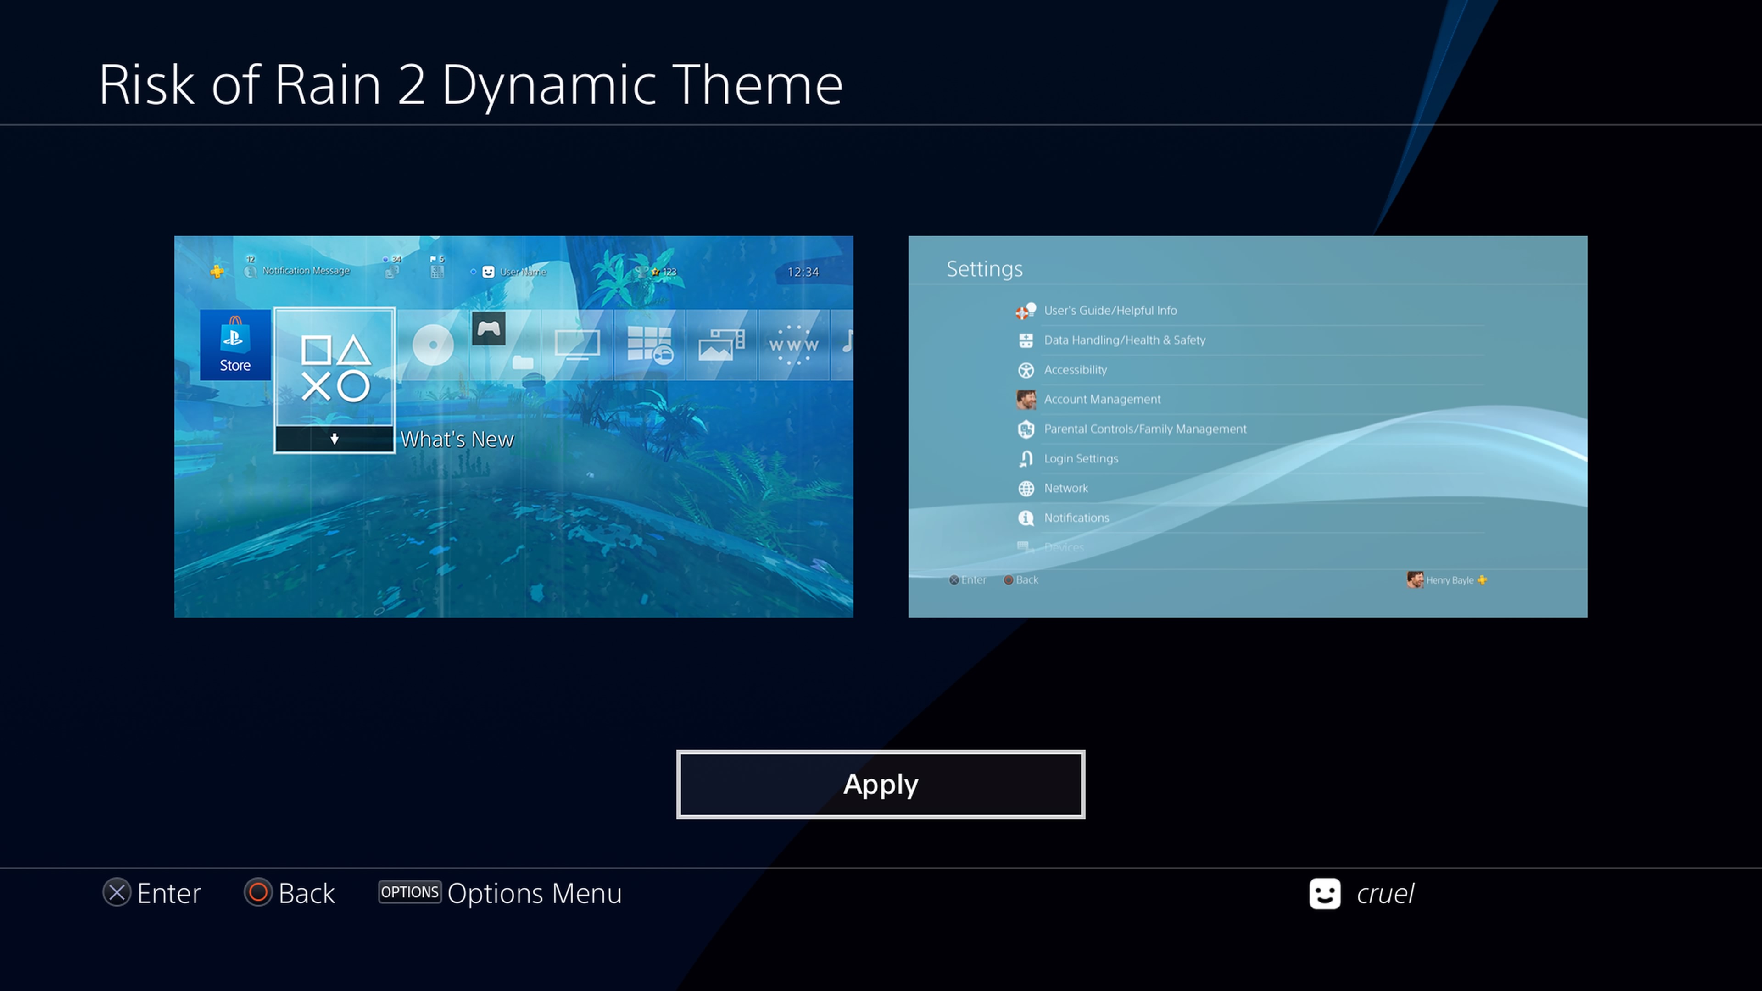Click the Accessibility icon in the Settings preview
Viewport: 1762px width, 991px height.
pyautogui.click(x=1026, y=370)
